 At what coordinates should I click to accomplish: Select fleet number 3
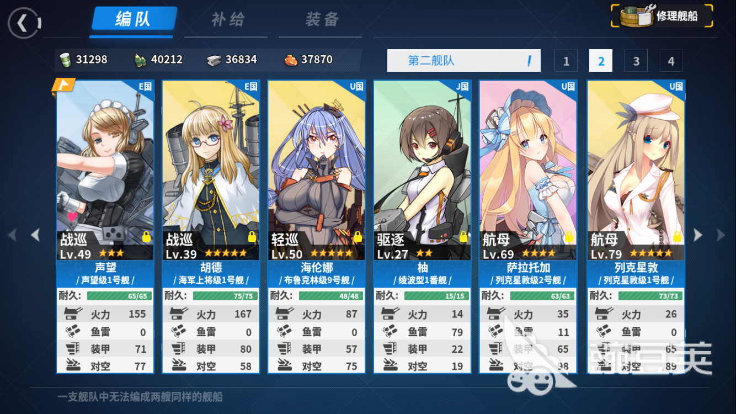coord(636,61)
